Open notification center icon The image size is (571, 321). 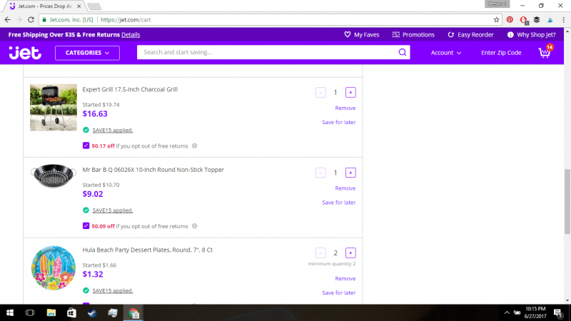[x=558, y=312]
